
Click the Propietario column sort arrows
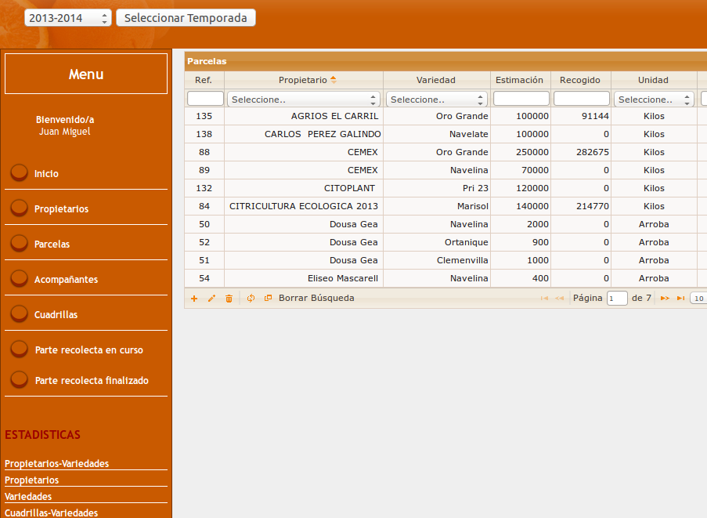(x=334, y=80)
